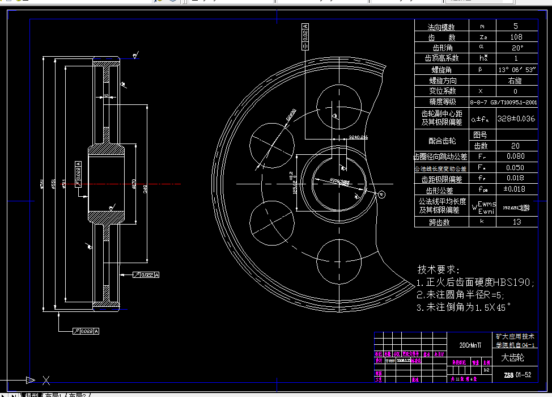This screenshot has width=552, height=397.
Task: Select the 螺旋方向 label
Action: [x=443, y=81]
